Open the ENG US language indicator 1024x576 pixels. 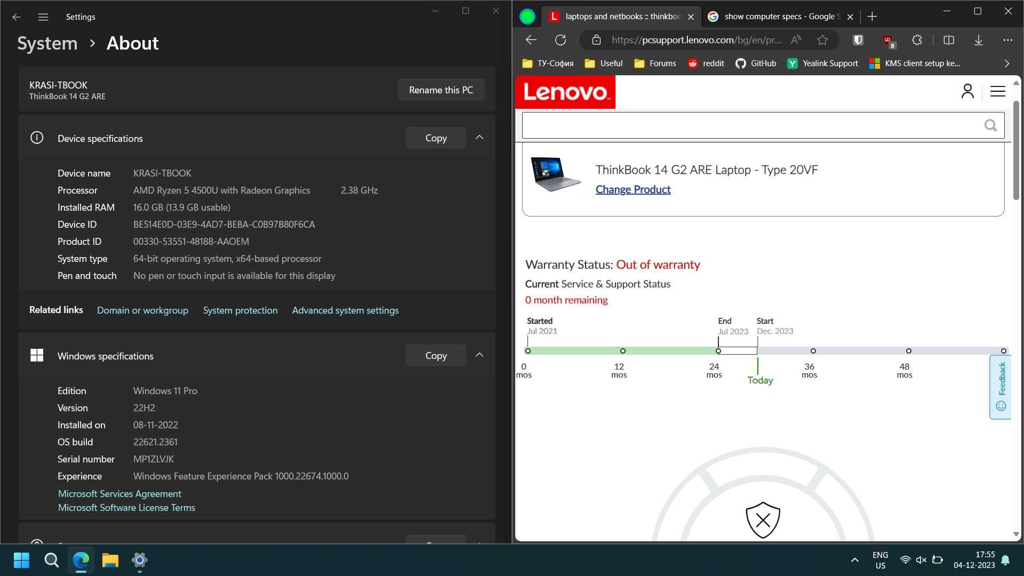pos(880,560)
